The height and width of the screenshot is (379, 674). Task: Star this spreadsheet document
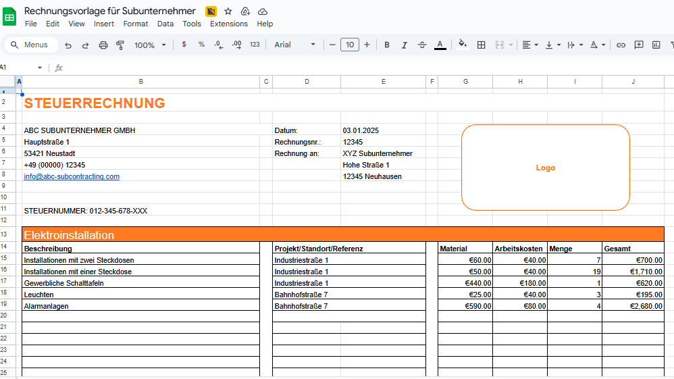tap(228, 11)
